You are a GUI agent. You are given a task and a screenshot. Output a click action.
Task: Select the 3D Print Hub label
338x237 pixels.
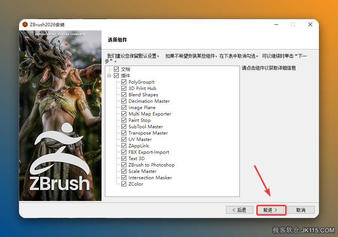click(142, 88)
